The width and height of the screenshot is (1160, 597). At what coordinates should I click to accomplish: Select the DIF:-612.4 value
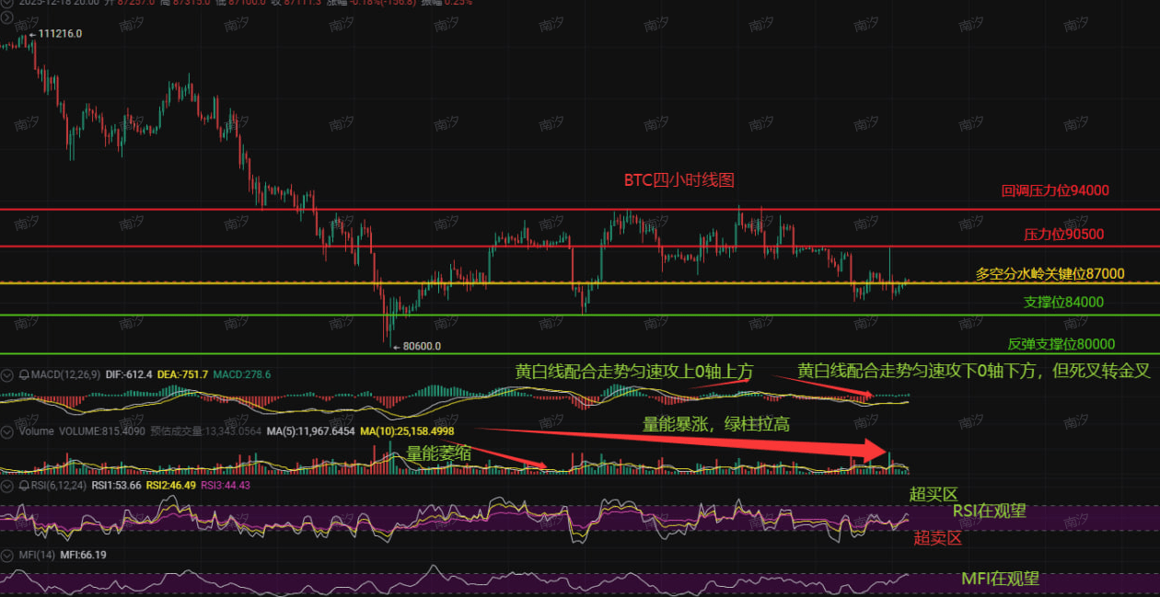[127, 374]
